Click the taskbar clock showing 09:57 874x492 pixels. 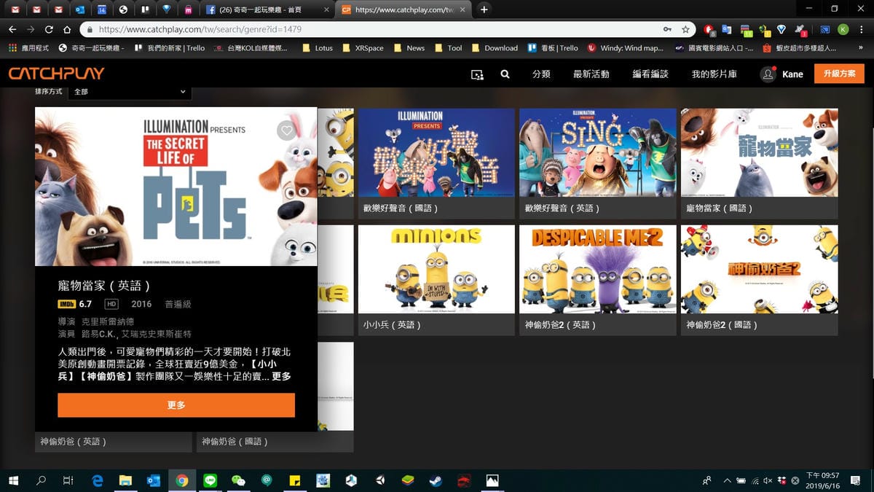[x=824, y=480]
